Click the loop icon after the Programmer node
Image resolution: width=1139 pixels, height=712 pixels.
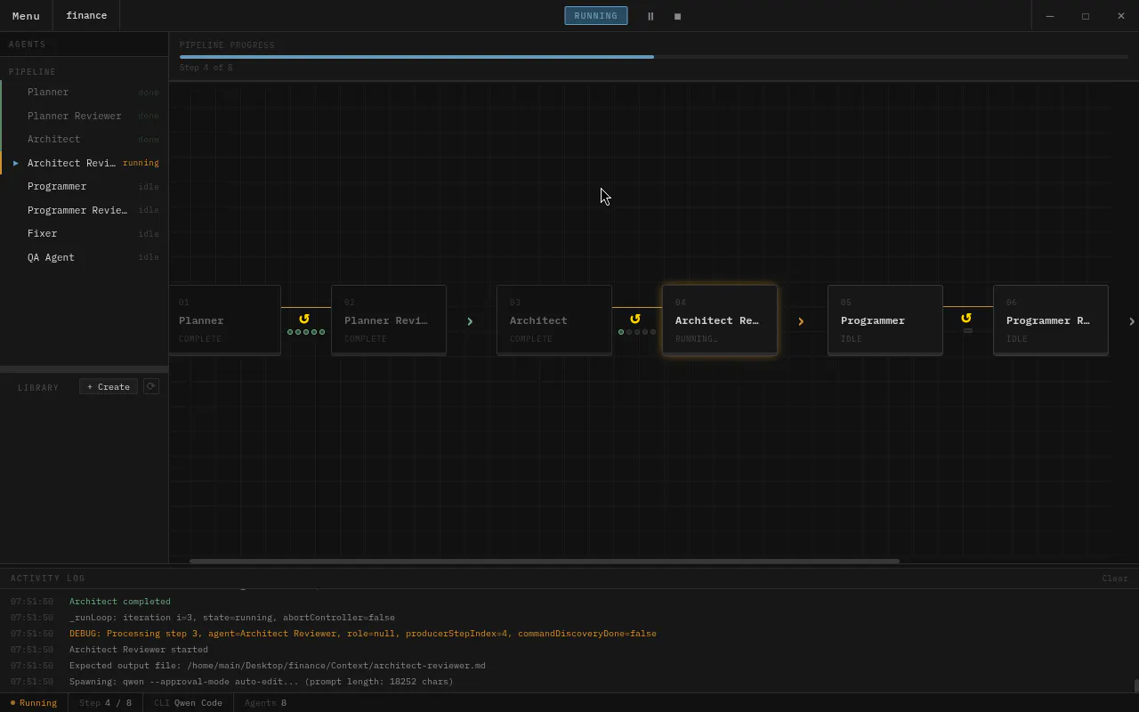966,318
